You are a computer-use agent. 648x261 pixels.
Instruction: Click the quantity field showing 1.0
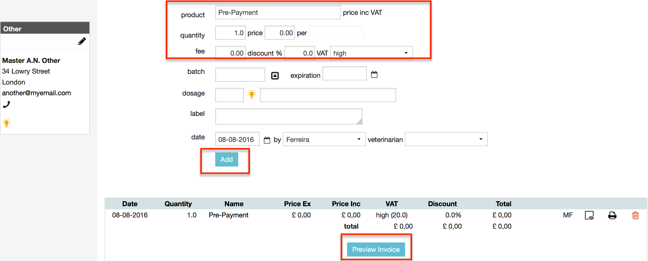pos(230,32)
